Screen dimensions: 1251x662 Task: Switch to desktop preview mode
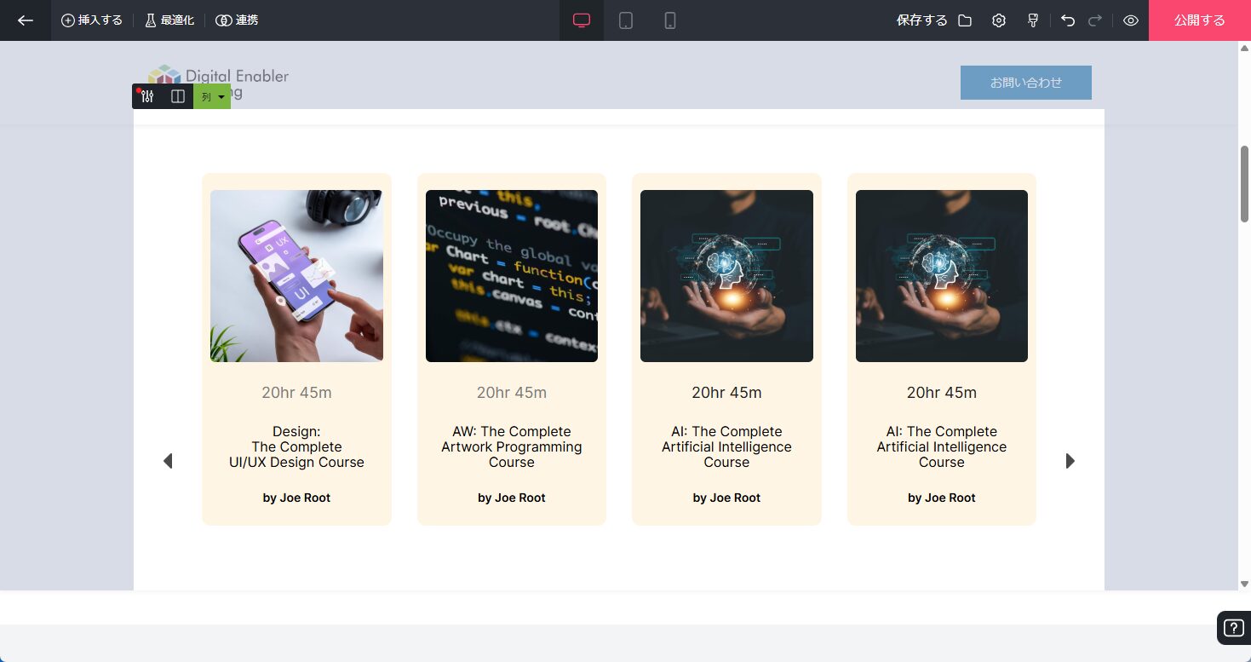582,20
